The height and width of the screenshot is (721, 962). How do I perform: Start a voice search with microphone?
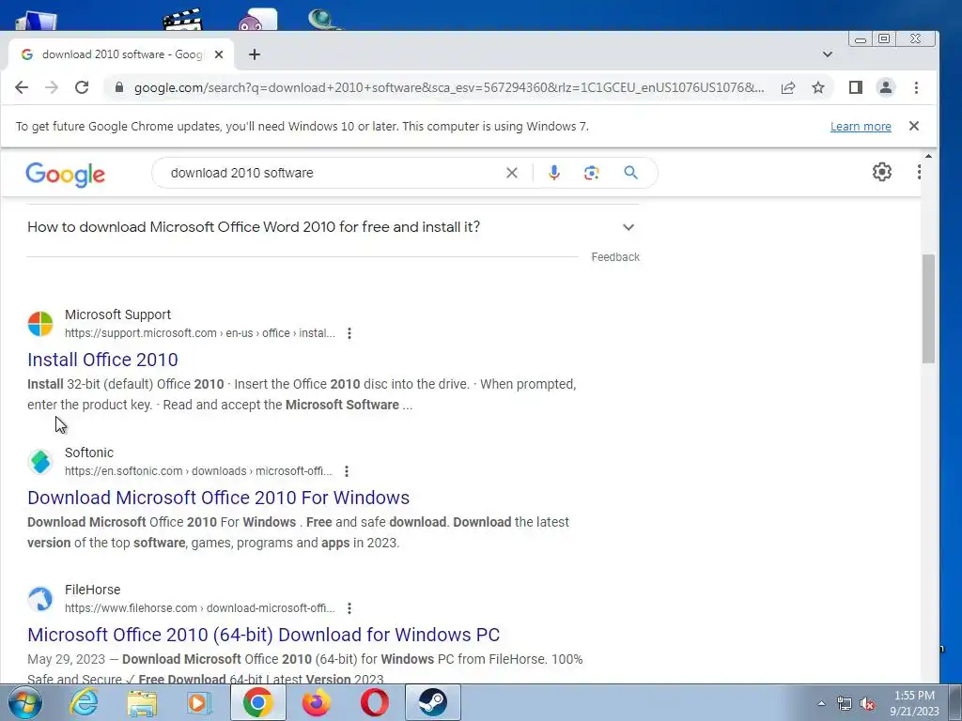[x=554, y=173]
